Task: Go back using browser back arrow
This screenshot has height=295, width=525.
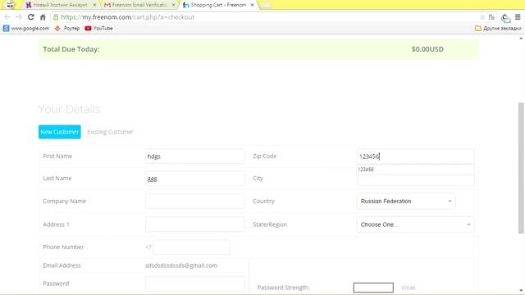Action: point(7,17)
